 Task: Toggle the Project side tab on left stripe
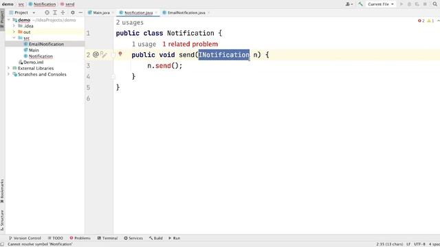pyautogui.click(x=2, y=20)
